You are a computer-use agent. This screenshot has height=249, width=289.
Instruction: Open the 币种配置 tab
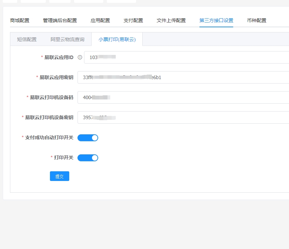pyautogui.click(x=257, y=20)
